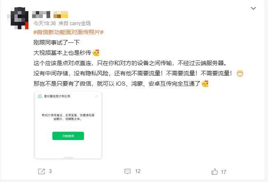Enlarge the attached WeChat screenshot image
The width and height of the screenshot is (268, 182).
[x=68, y=125]
